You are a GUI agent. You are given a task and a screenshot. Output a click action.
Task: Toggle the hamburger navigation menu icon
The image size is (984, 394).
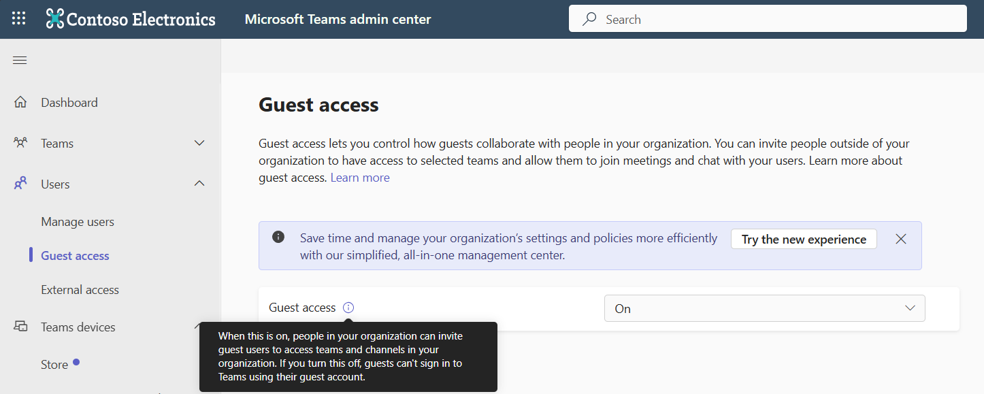20,61
